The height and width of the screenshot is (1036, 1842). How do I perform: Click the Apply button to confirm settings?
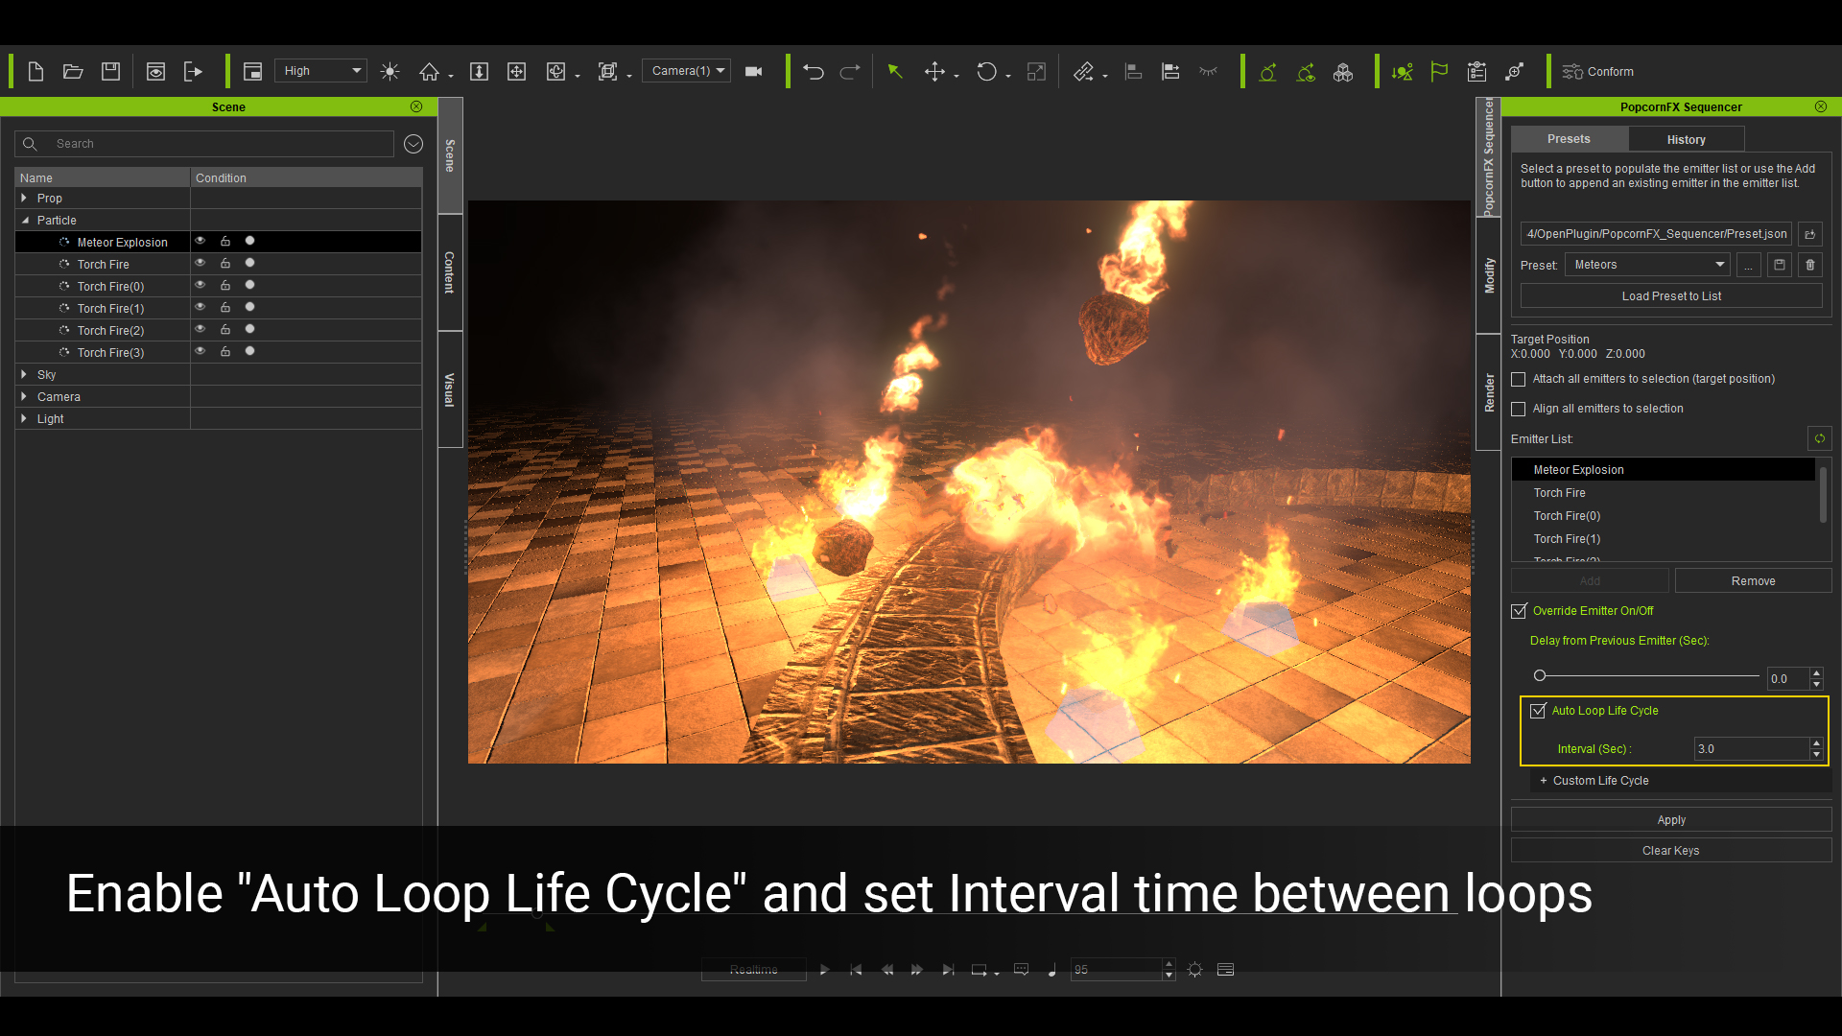[x=1670, y=820]
